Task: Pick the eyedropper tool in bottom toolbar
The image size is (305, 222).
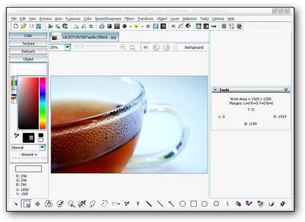Action: click(127, 204)
